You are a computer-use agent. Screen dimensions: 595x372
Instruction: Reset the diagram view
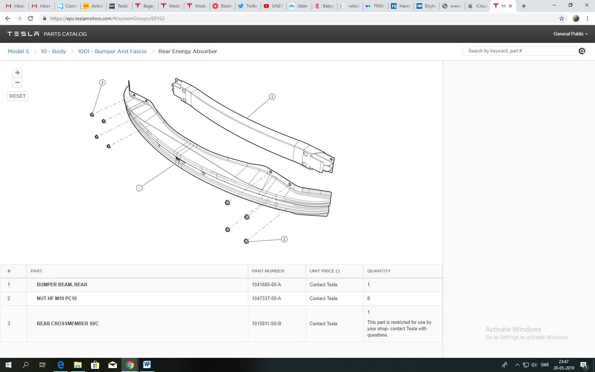17,96
